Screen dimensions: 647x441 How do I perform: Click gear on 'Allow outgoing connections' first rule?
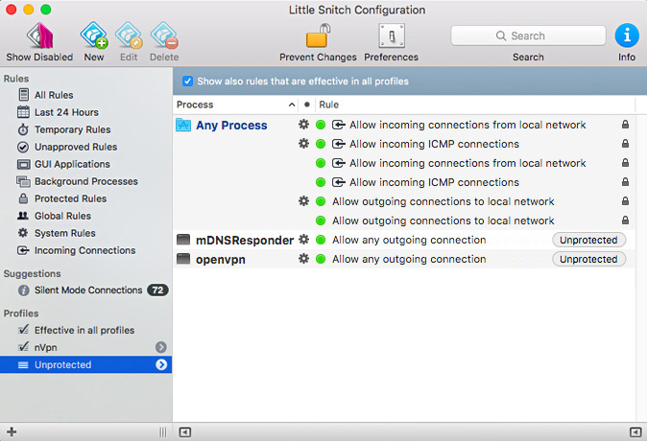303,201
